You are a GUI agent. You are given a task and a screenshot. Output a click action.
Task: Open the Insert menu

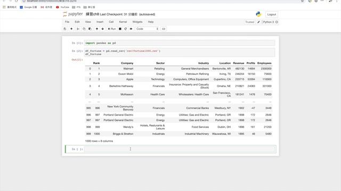click(x=100, y=22)
